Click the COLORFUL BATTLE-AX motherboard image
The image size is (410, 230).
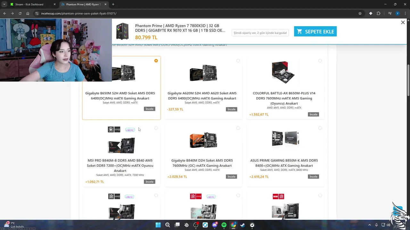(x=284, y=72)
